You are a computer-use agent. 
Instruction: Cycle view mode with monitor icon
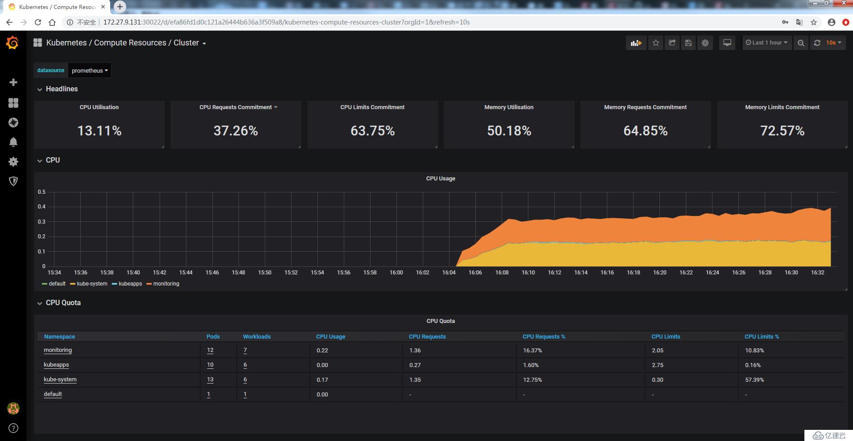point(727,43)
